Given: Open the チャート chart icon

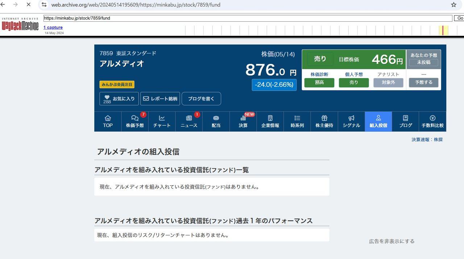Looking at the screenshot, I should 161,121.
